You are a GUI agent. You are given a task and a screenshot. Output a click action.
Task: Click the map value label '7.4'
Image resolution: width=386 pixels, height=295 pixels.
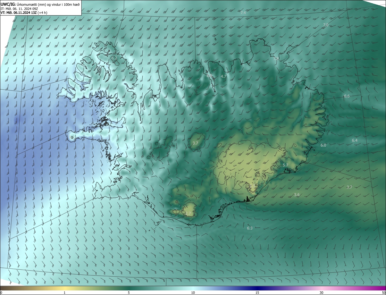(243, 13)
